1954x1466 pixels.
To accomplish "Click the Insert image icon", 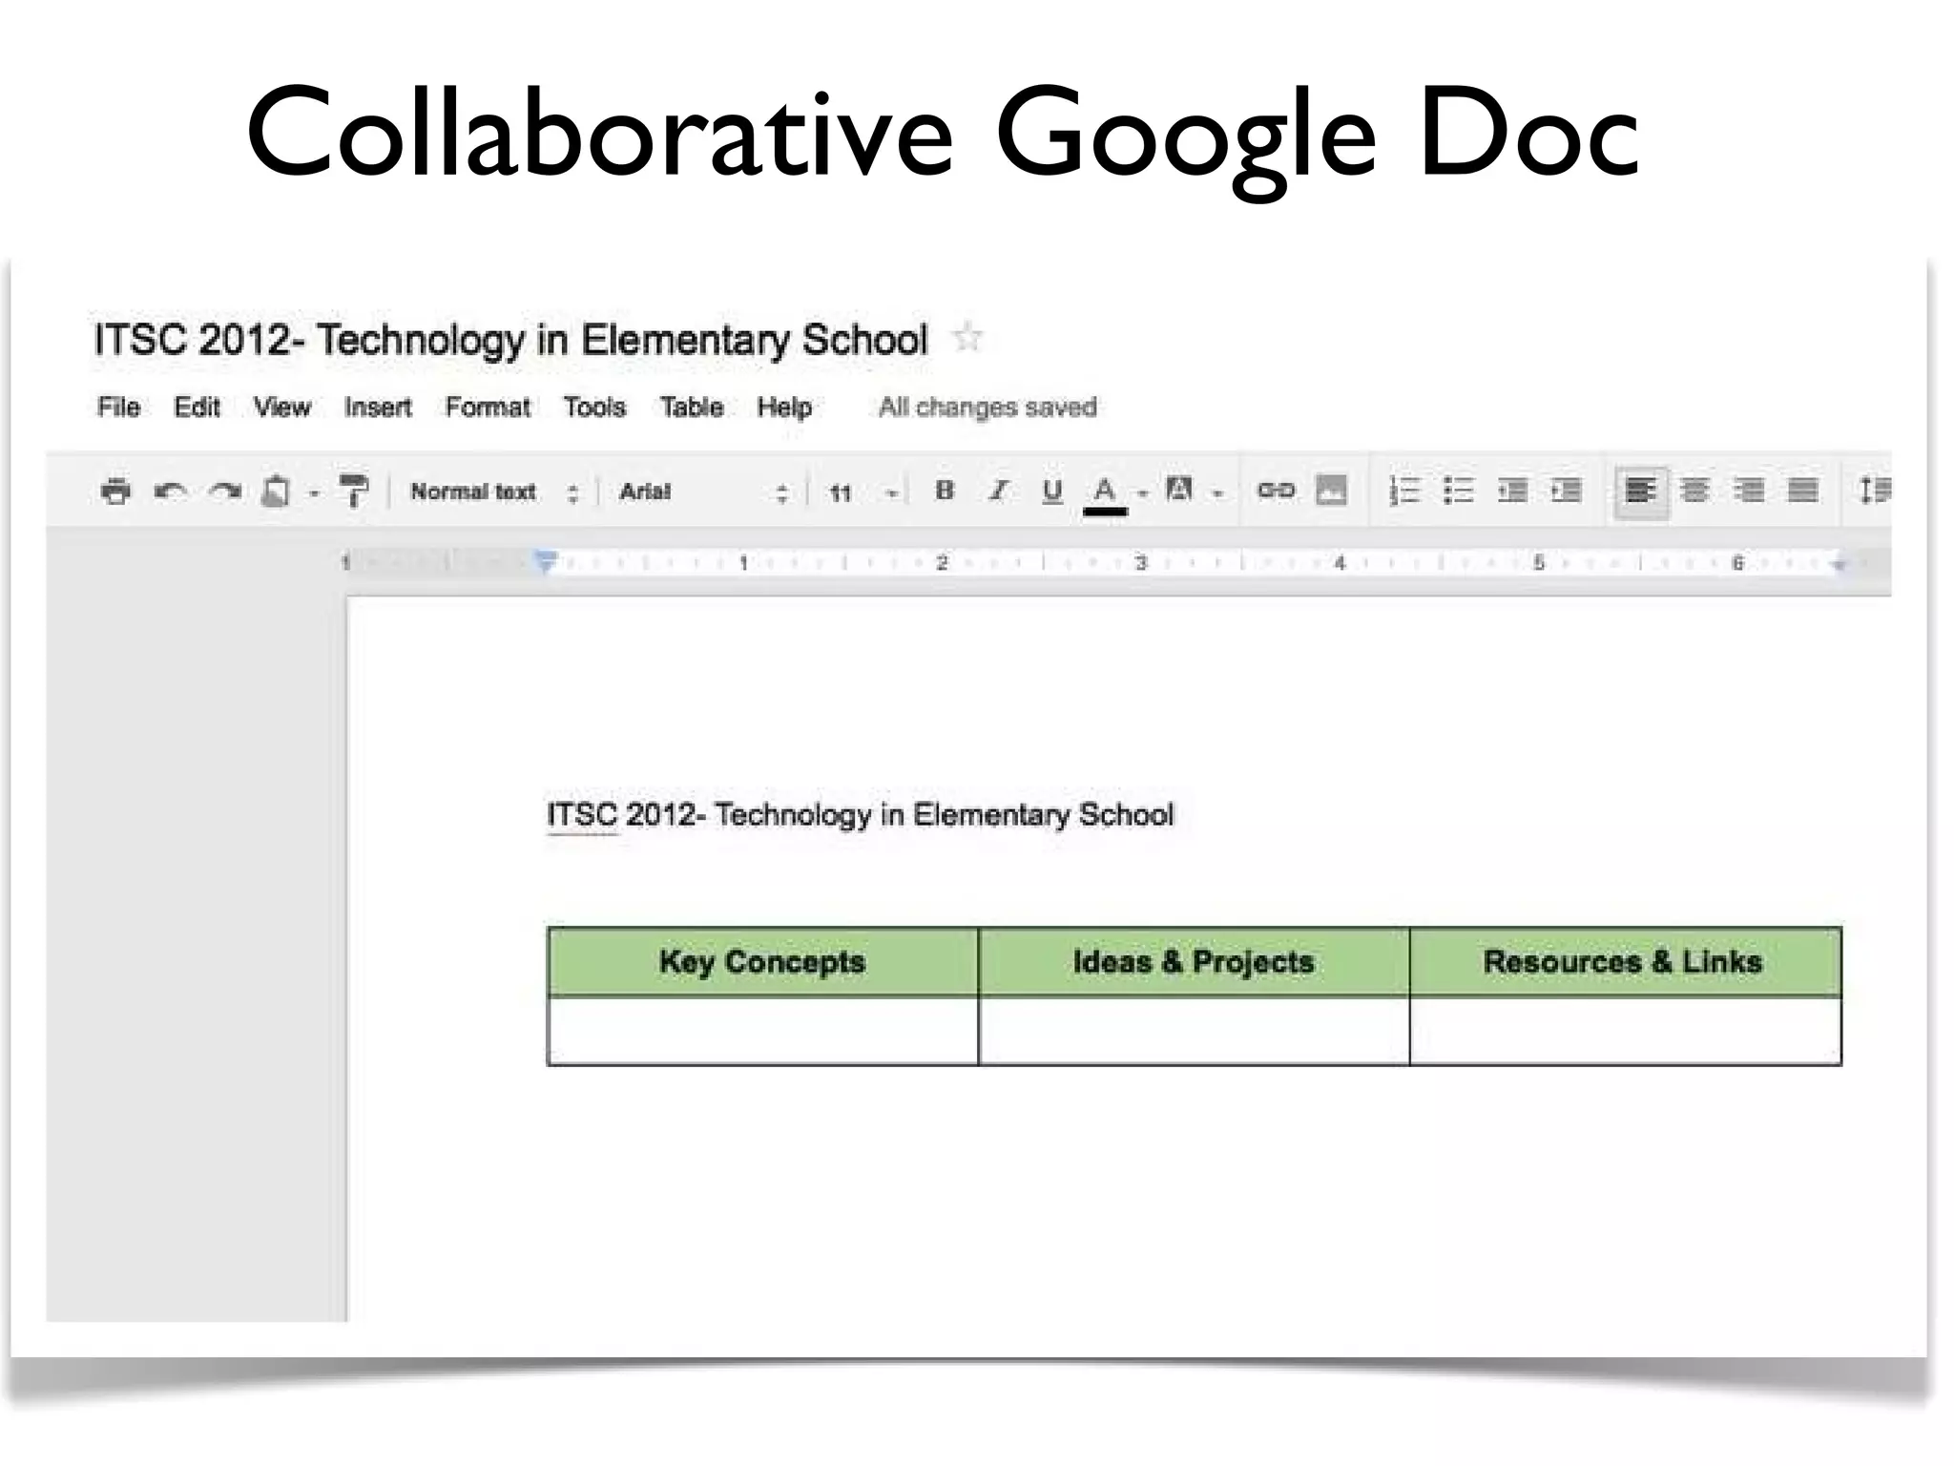I will 1331,491.
